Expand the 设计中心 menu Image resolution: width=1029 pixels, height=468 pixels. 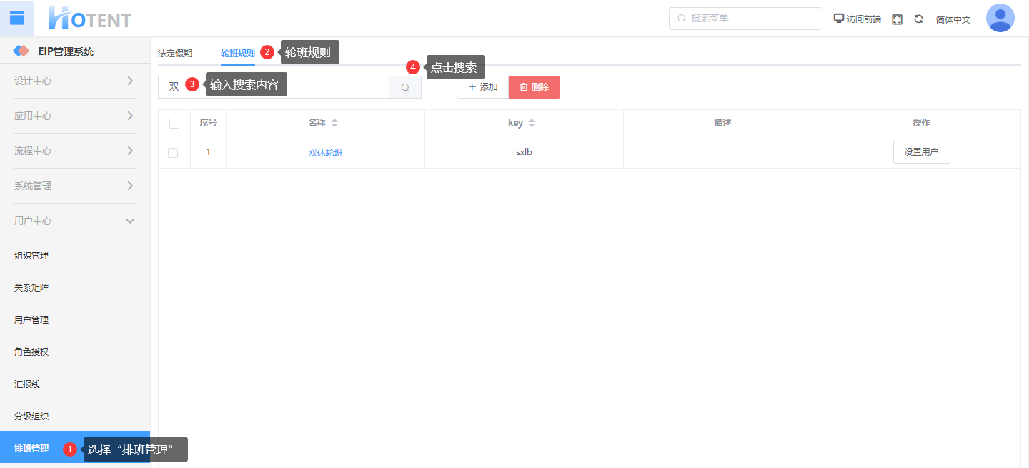click(x=75, y=81)
